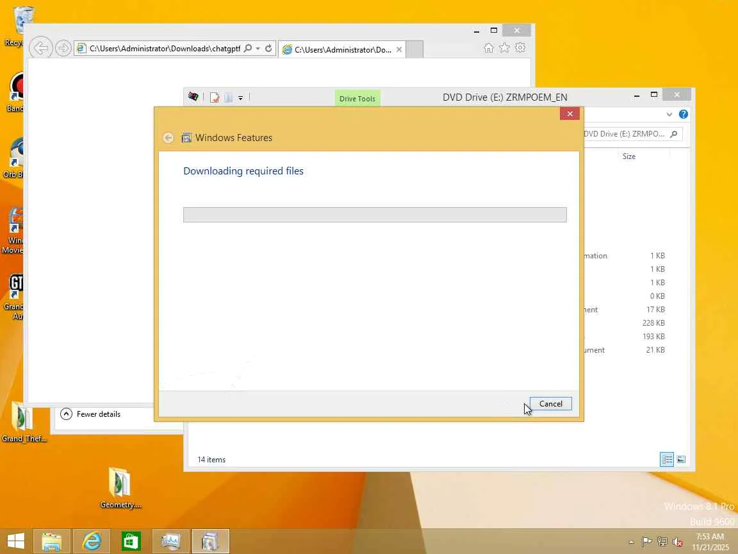Switch Explorer to details view
The width and height of the screenshot is (738, 554).
pyautogui.click(x=666, y=459)
